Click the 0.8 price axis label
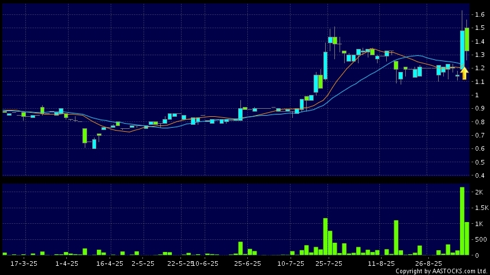Screen dimensions: 490x275 480,122
